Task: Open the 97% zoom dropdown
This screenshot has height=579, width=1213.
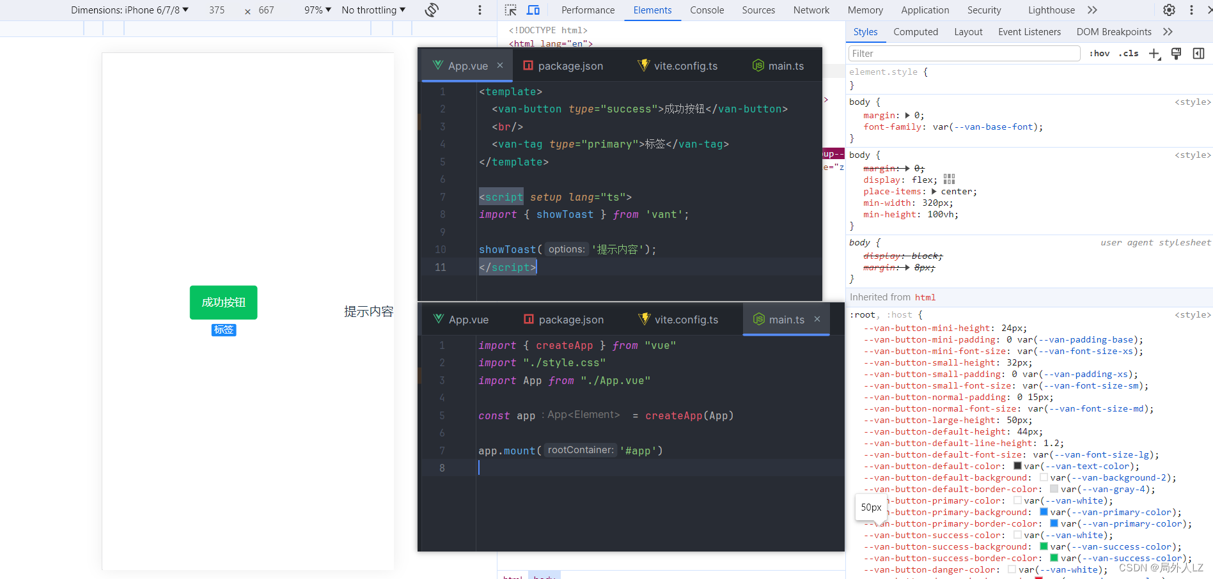Action: pos(318,10)
